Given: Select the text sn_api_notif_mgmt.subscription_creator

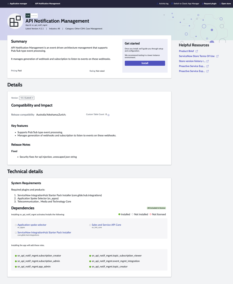Looking at the screenshot, I should pyautogui.click(x=39, y=256).
